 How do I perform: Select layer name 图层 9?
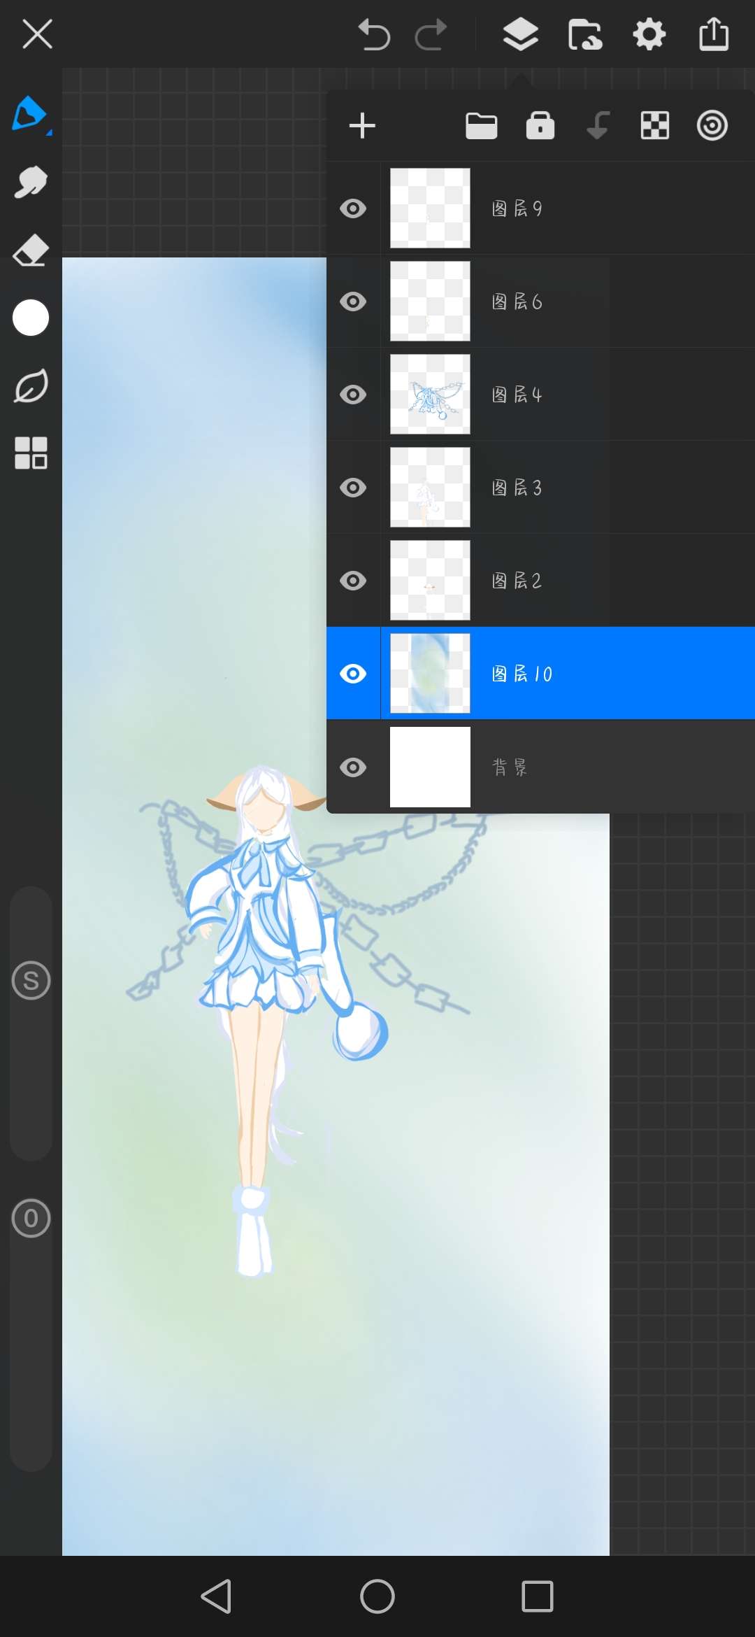click(517, 208)
